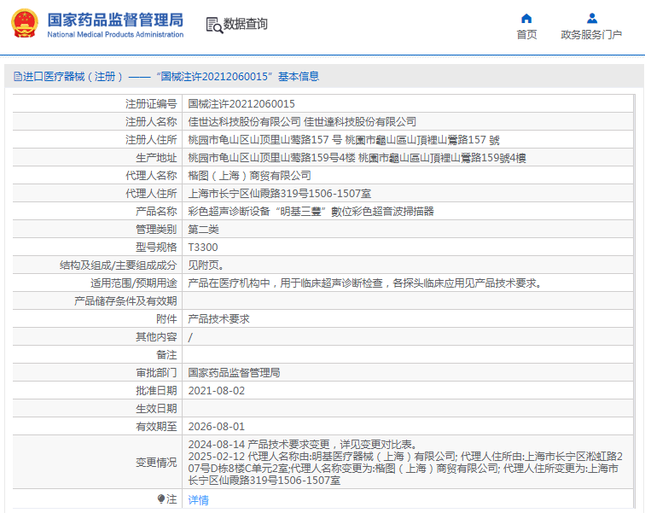Open the 数据查询 search icon
645x513 pixels.
(214, 25)
